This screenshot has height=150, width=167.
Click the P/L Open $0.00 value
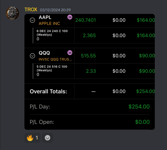pyautogui.click(x=142, y=122)
